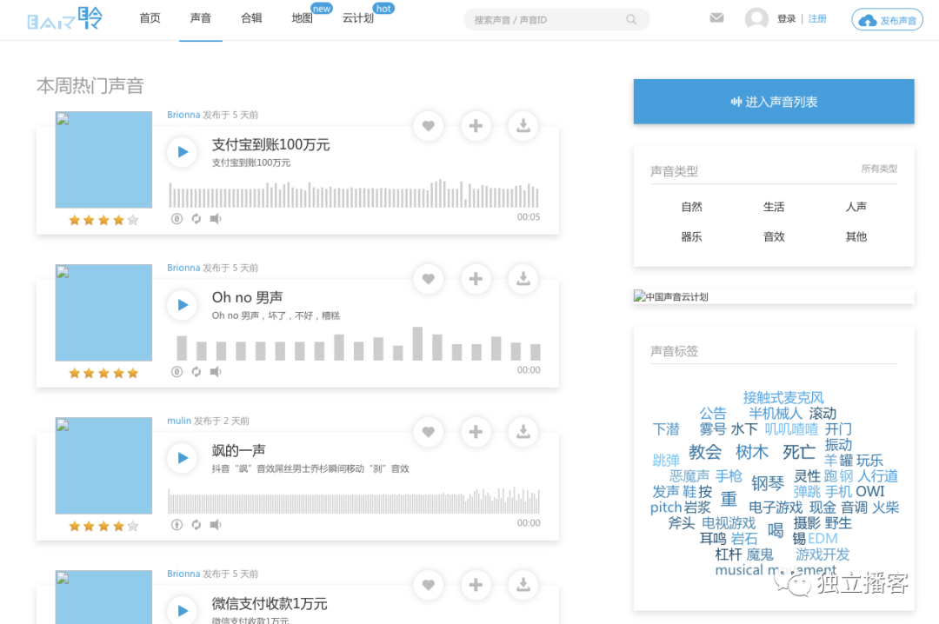
Task: Like the 微信支付收款1万元 sound
Action: (x=428, y=585)
